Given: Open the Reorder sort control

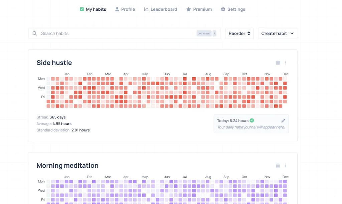Looking at the screenshot, I should click(239, 33).
